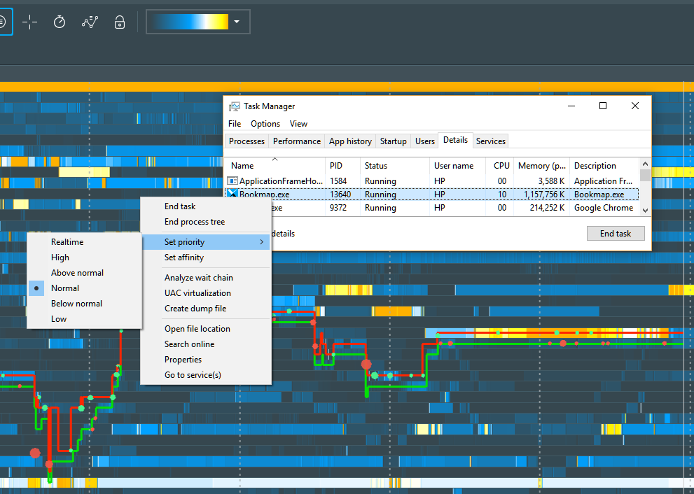Open the Options menu in Task Manager
This screenshot has height=494, width=694.
click(x=265, y=124)
